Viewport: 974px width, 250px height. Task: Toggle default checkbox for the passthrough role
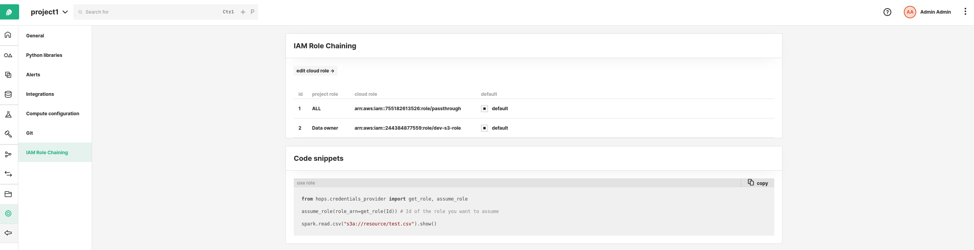(484, 109)
